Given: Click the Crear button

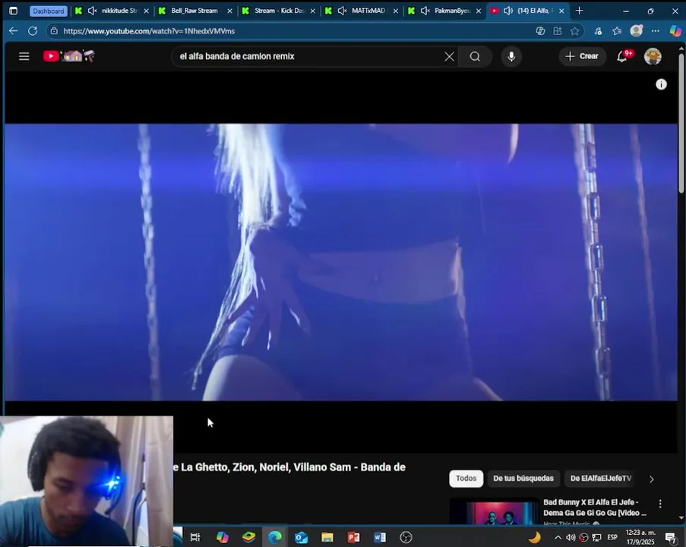Looking at the screenshot, I should [x=582, y=56].
